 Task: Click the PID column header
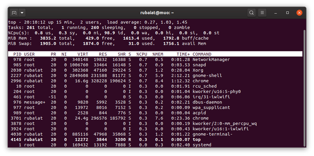click(x=18, y=54)
